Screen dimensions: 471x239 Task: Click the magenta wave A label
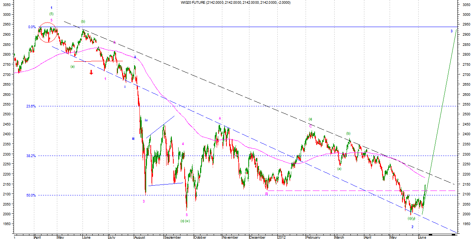point(220,118)
